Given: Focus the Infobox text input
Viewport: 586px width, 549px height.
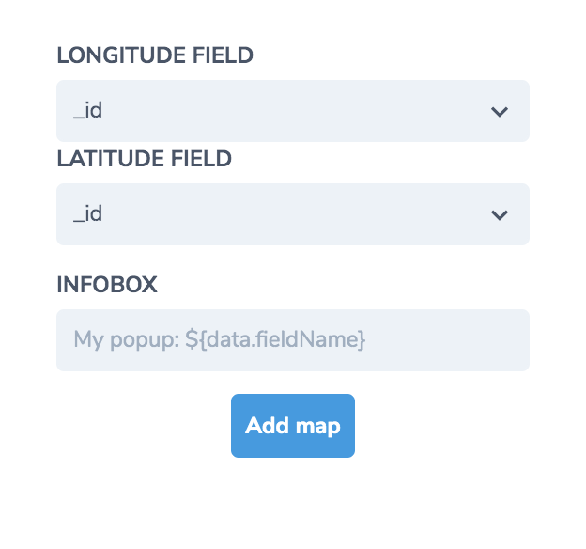Looking at the screenshot, I should [x=292, y=340].
